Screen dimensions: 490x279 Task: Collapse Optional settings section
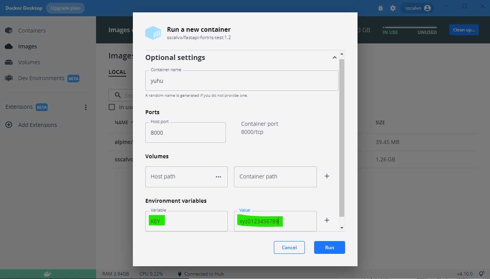334,58
